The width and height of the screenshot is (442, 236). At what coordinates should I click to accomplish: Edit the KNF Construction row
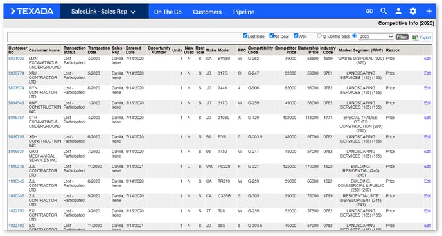point(427,103)
